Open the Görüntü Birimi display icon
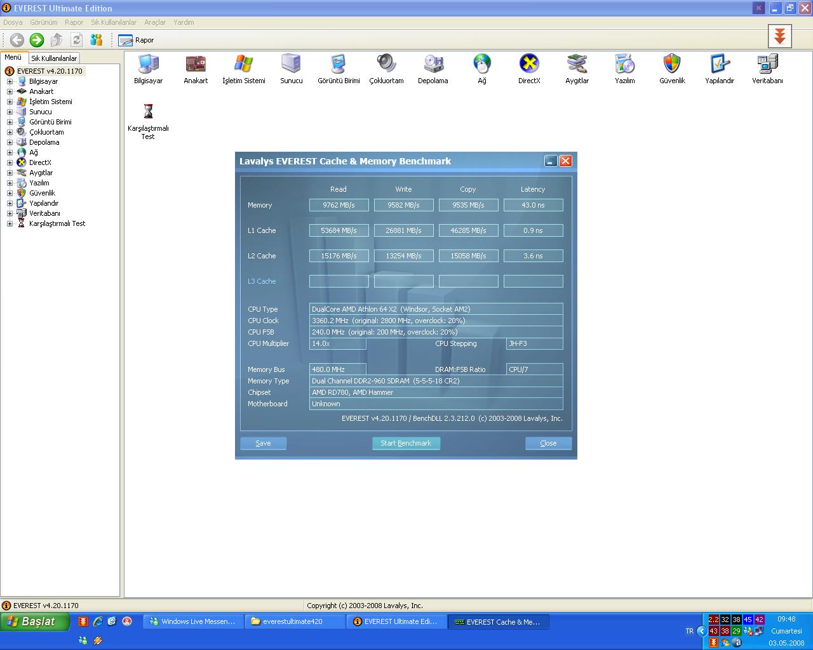The width and height of the screenshot is (813, 650). [x=339, y=69]
